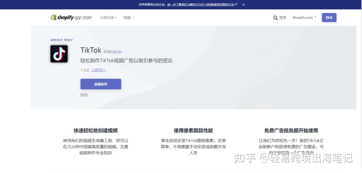
Task: Click the 快速轻松地创建视频 heading
Action: 96,130
